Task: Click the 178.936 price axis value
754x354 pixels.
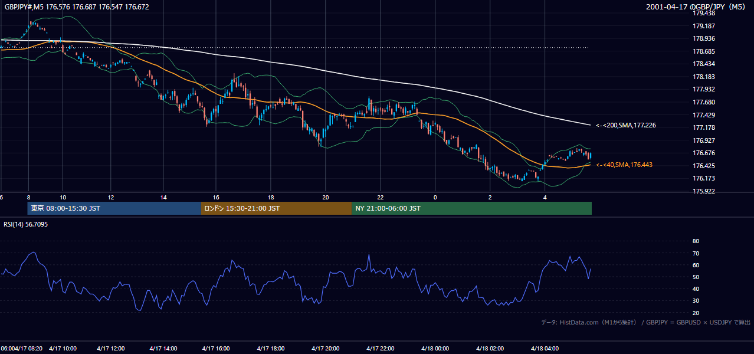Action: (704, 38)
